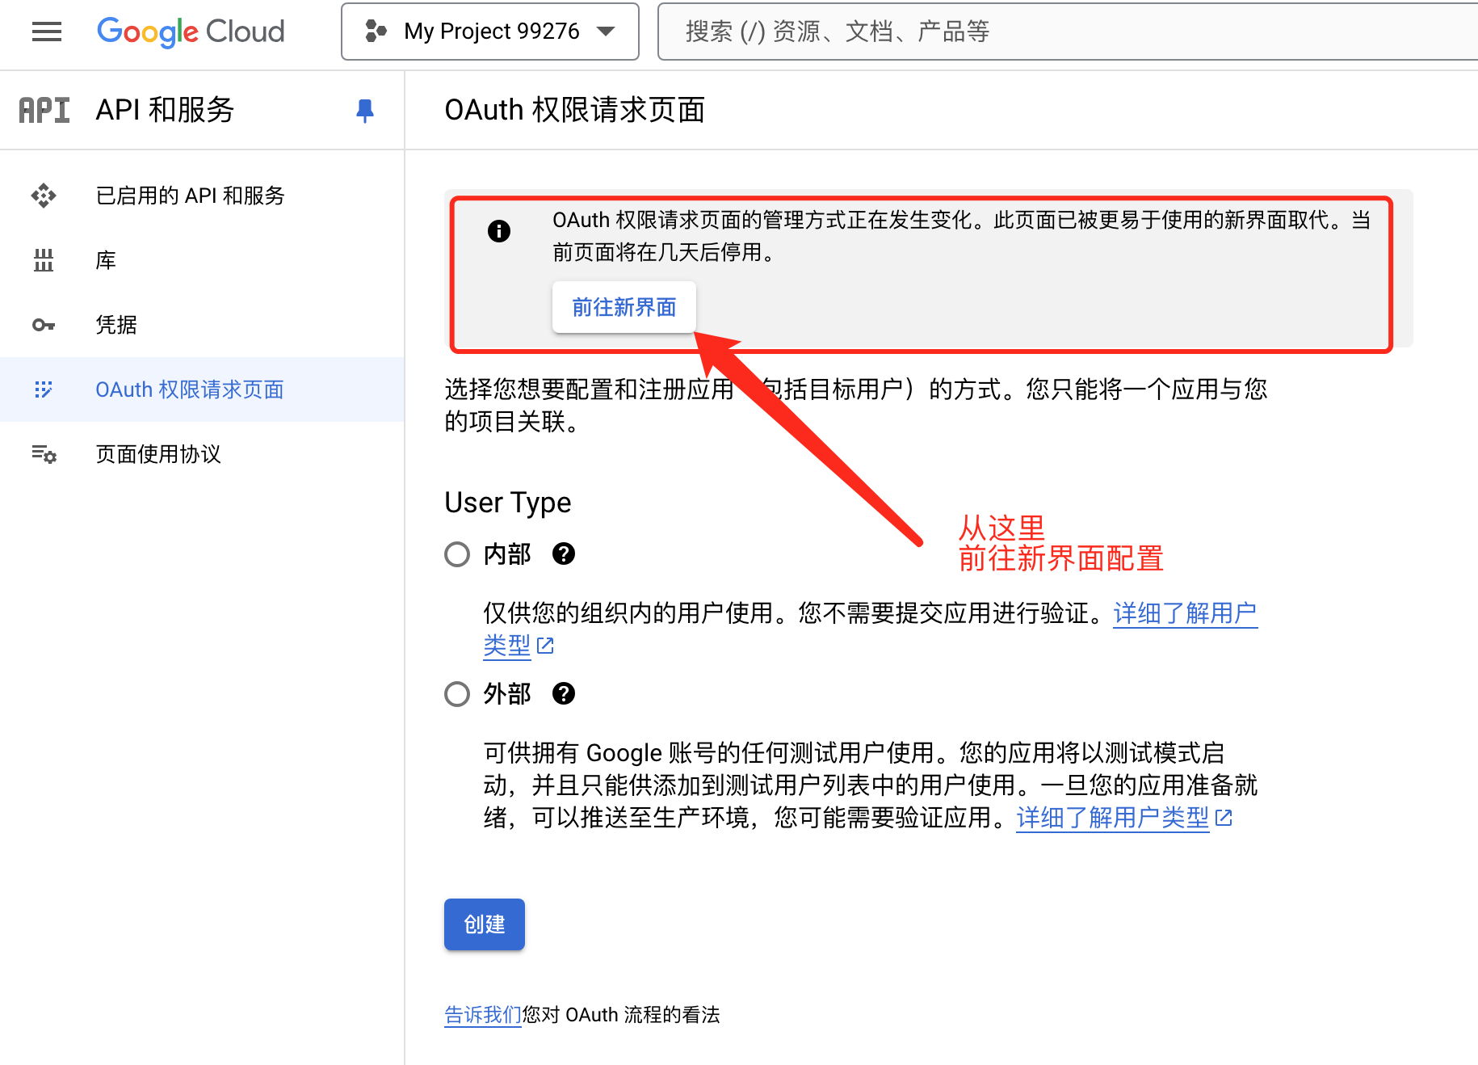
Task: Click the OAuth consent screen icon
Action: (x=44, y=389)
